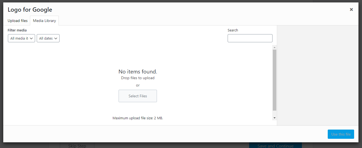Click the Use this file button
Image resolution: width=362 pixels, height=148 pixels.
pyautogui.click(x=341, y=134)
